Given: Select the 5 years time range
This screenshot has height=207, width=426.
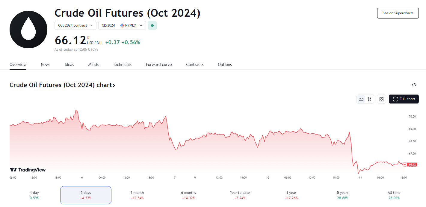Looking at the screenshot, I should click(342, 195).
